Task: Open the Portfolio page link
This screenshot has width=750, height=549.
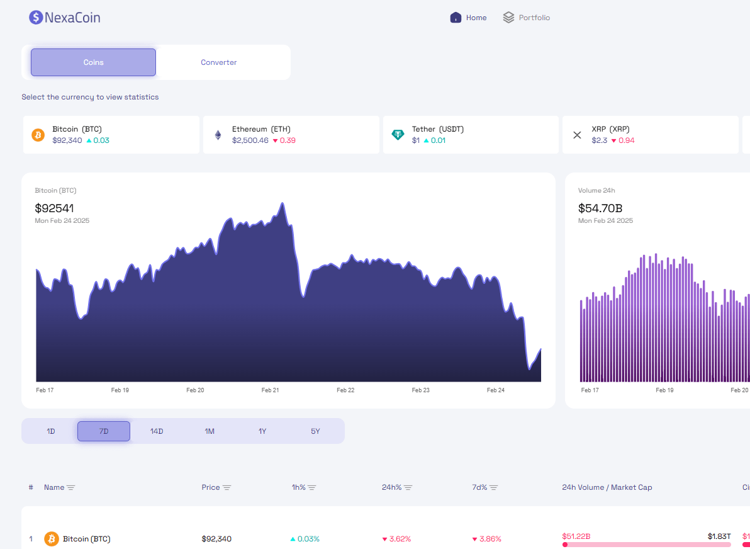Action: 534,18
